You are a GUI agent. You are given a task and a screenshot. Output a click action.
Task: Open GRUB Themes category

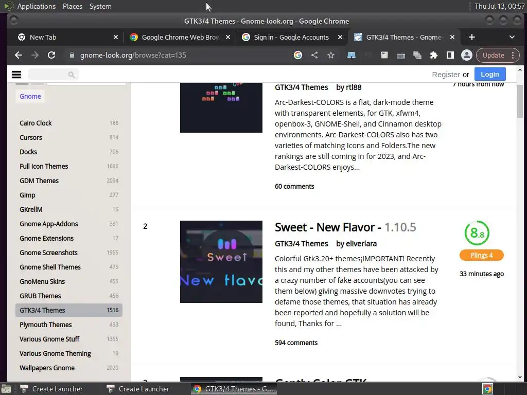(69, 296)
